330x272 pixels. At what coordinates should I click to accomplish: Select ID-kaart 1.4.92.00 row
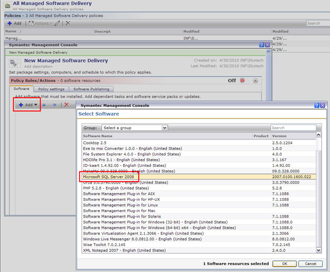[x=199, y=165]
